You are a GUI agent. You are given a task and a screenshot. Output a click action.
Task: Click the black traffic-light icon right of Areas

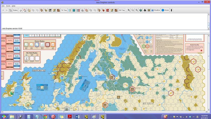point(171,10)
